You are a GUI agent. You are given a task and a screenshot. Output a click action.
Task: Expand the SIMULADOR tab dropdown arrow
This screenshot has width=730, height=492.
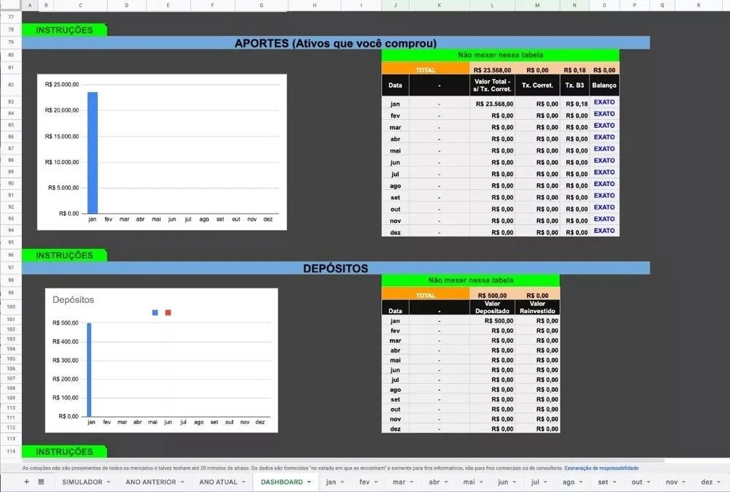click(109, 482)
